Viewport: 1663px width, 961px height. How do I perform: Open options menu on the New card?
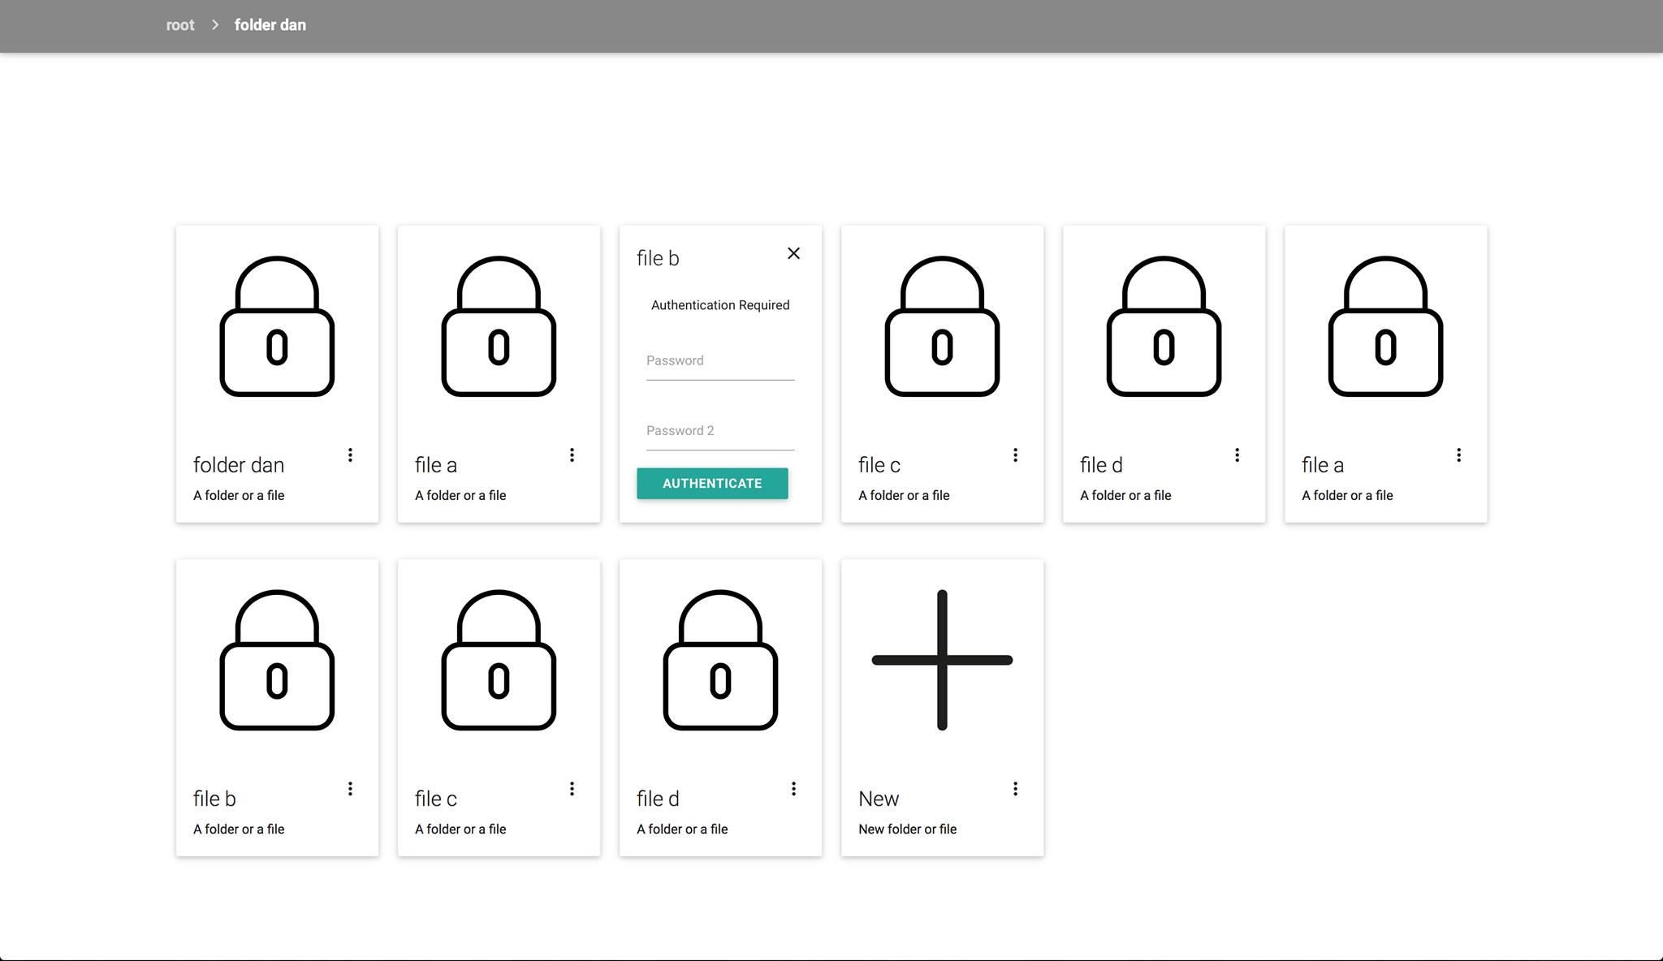pyautogui.click(x=1015, y=789)
